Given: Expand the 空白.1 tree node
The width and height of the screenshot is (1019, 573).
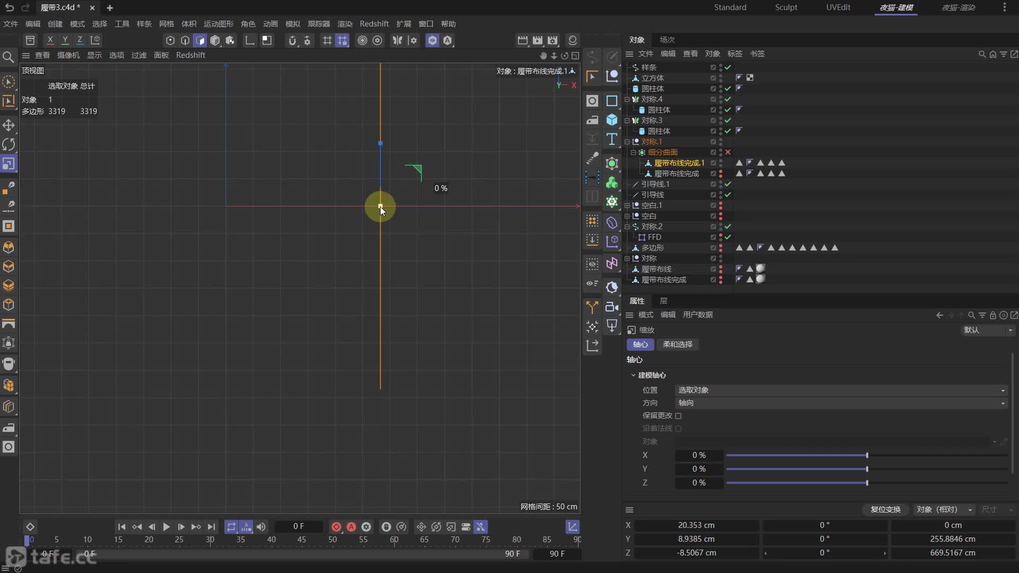Looking at the screenshot, I should click(627, 205).
